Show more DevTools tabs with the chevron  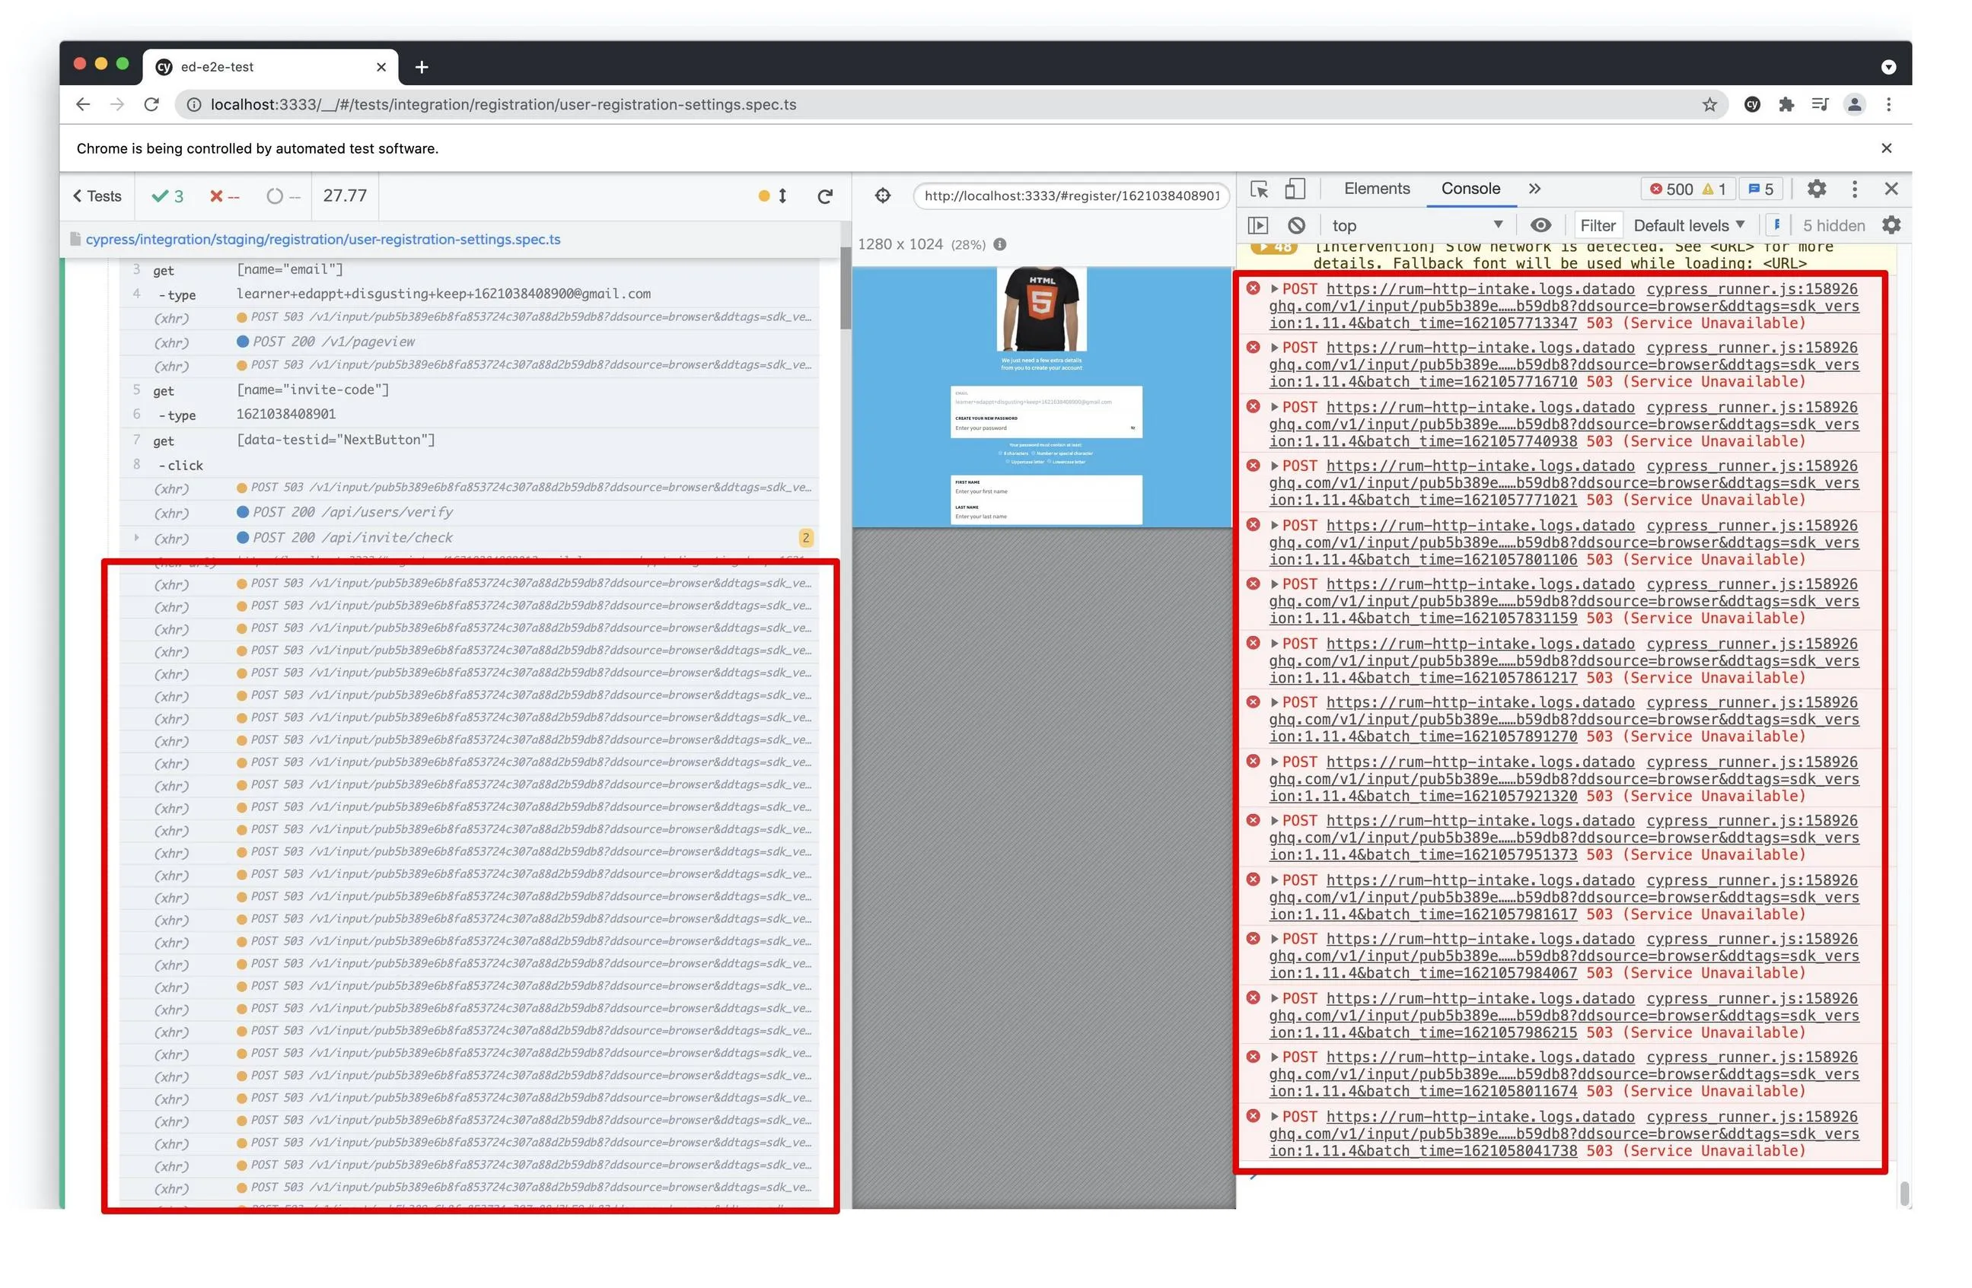tap(1534, 189)
